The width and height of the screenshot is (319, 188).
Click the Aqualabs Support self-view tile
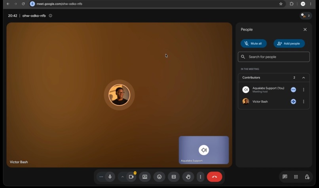pyautogui.click(x=204, y=150)
